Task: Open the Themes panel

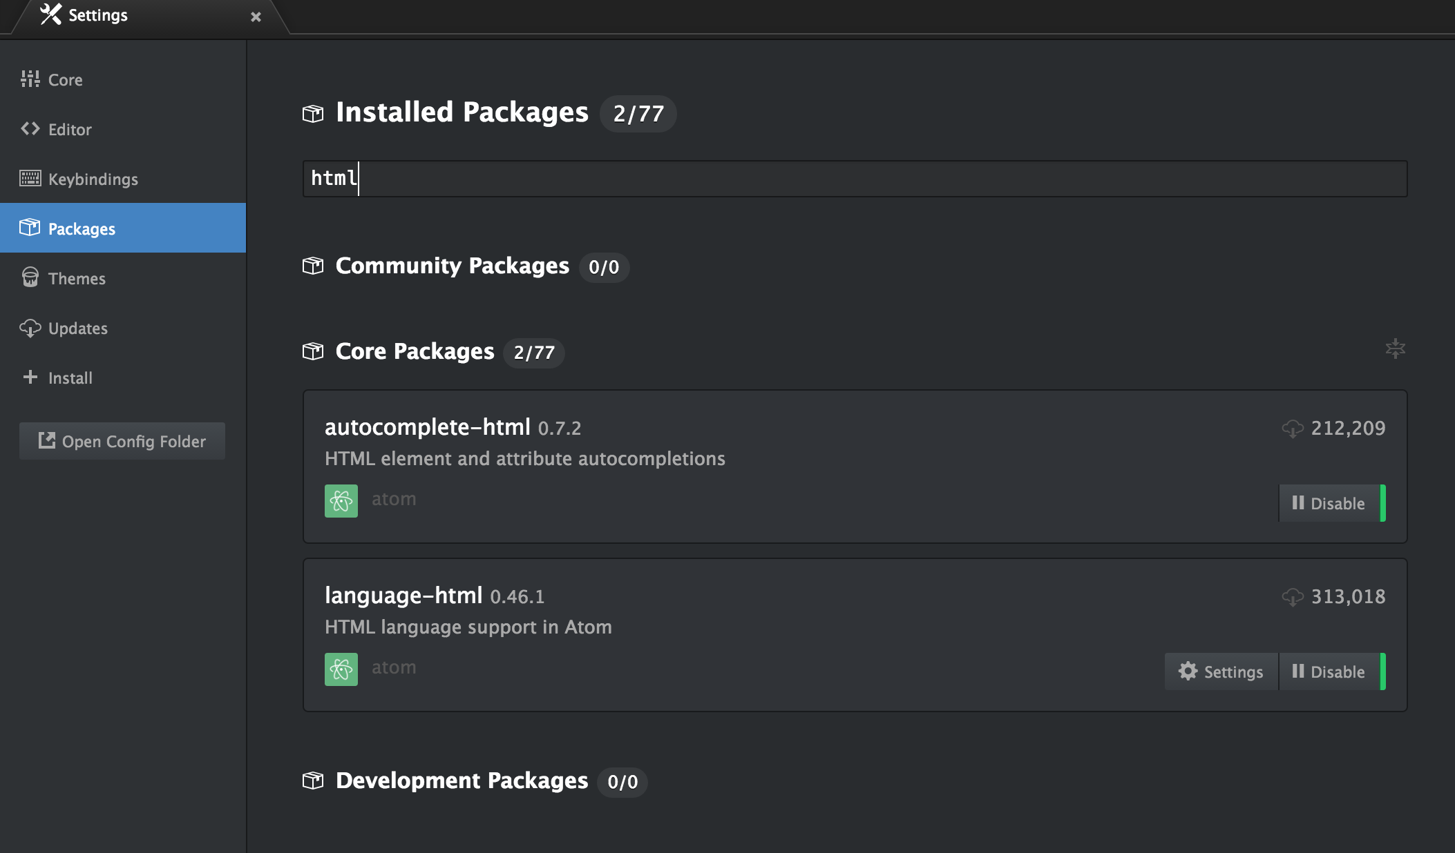Action: pos(123,278)
